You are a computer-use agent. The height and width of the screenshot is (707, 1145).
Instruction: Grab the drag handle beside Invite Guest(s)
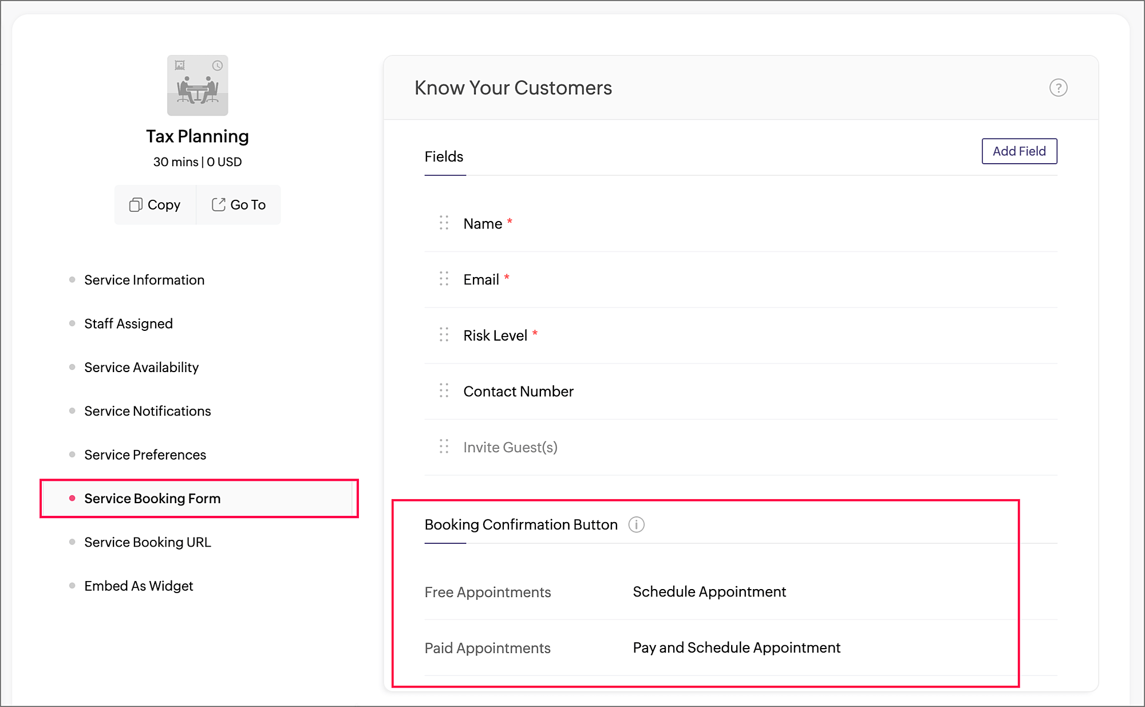tap(444, 447)
